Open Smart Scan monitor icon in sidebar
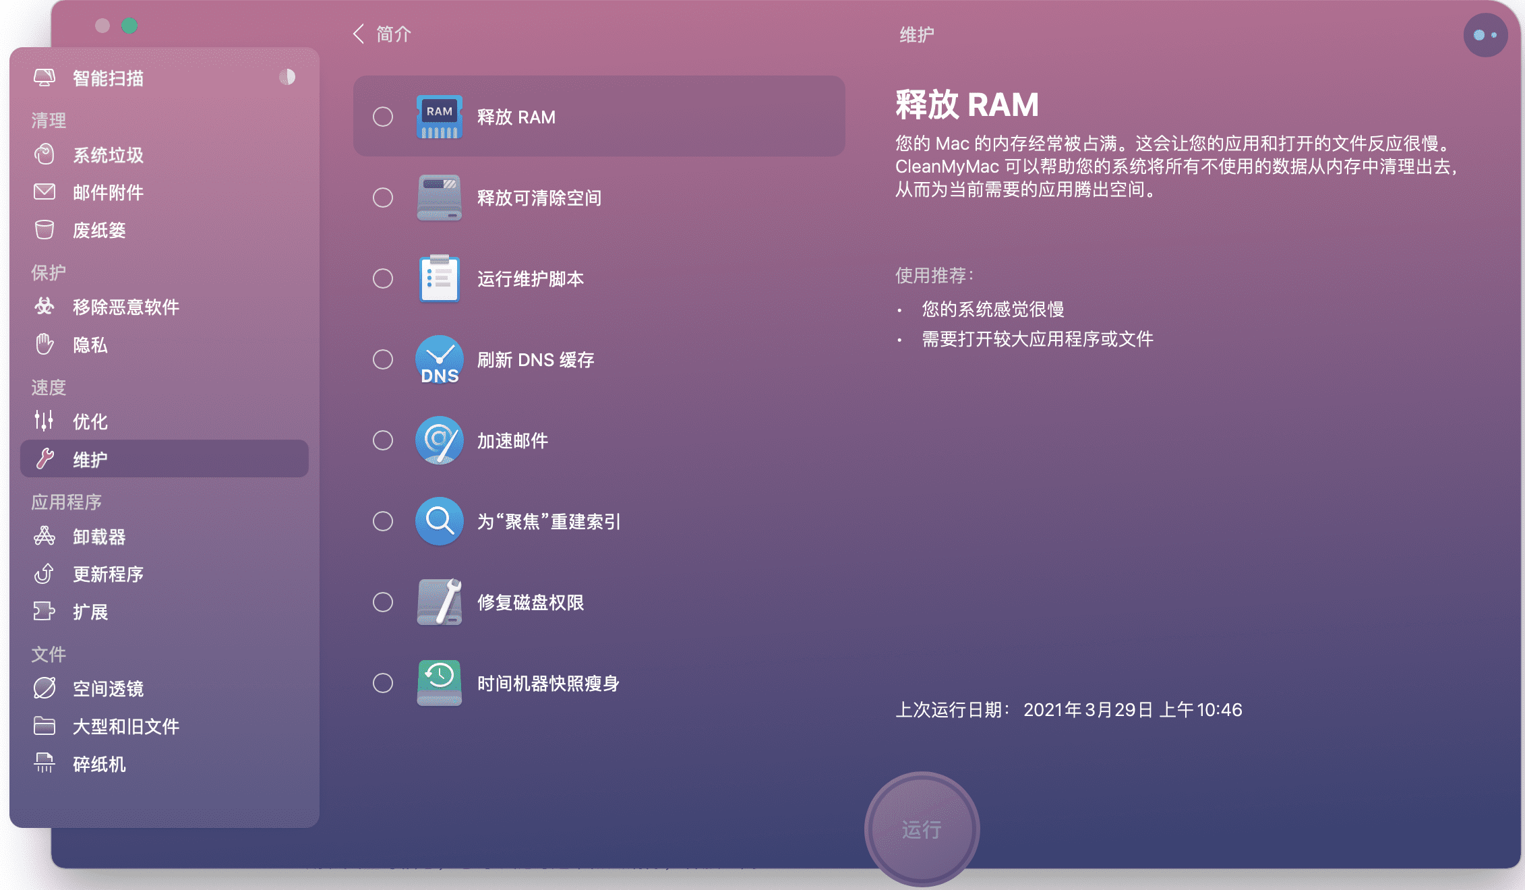Screen dimensions: 1525x890 [44, 78]
